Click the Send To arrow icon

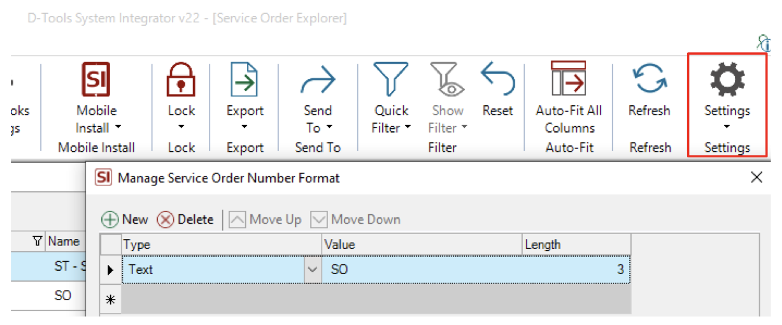pyautogui.click(x=317, y=80)
